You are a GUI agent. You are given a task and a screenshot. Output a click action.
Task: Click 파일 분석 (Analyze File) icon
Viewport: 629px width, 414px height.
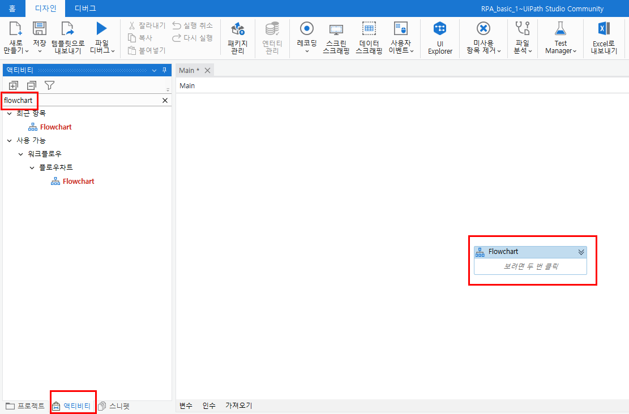click(523, 29)
